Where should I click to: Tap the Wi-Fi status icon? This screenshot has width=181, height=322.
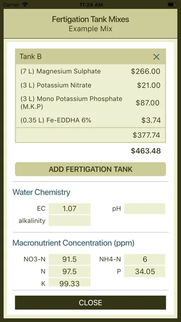coord(25,5)
